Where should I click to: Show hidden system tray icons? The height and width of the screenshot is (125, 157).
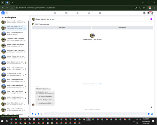click(x=134, y=121)
